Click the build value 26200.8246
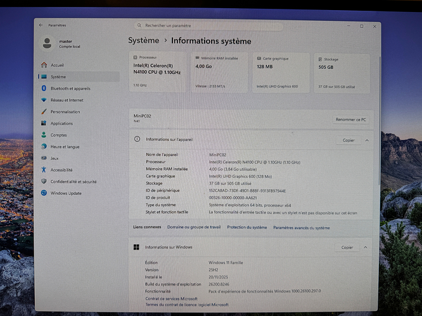 tap(219, 284)
